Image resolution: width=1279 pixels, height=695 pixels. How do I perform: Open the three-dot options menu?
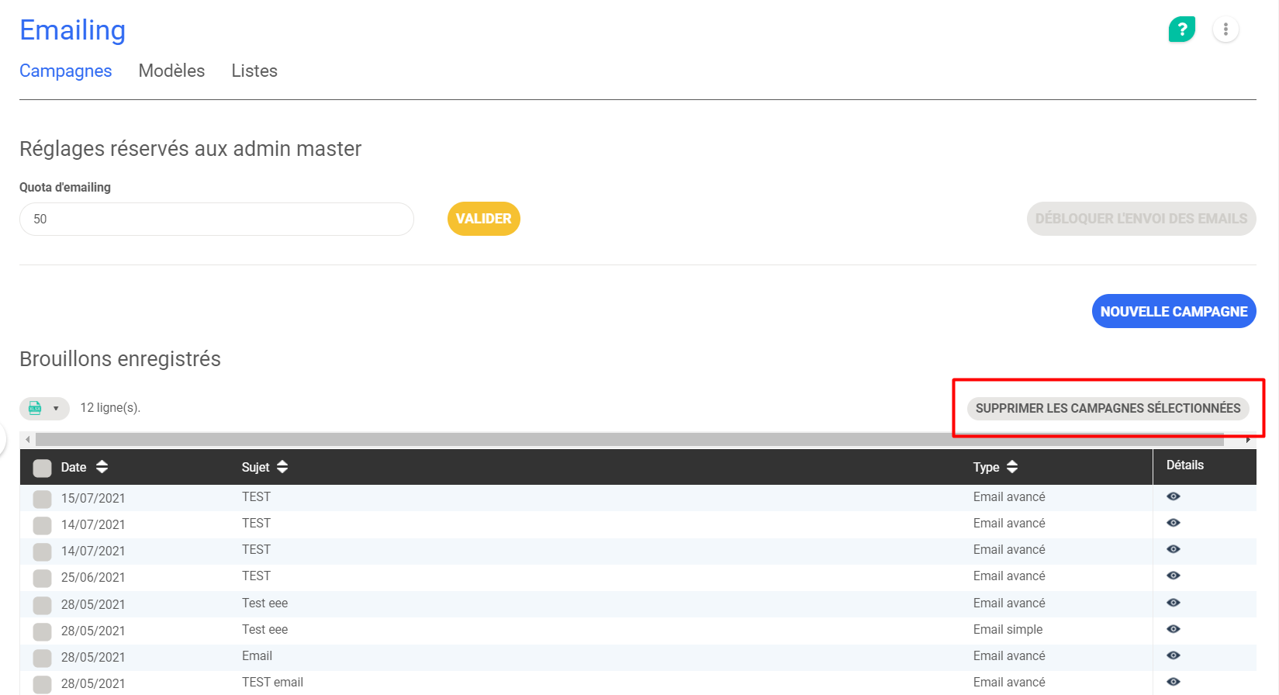pyautogui.click(x=1225, y=29)
